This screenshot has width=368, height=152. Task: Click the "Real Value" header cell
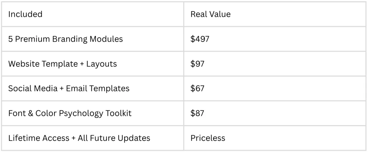[x=210, y=14]
